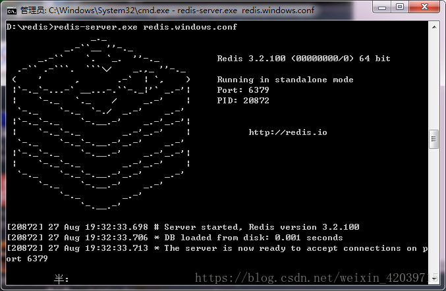Minimize the cmd.exe window
This screenshot has width=446, height=291.
pos(382,7)
